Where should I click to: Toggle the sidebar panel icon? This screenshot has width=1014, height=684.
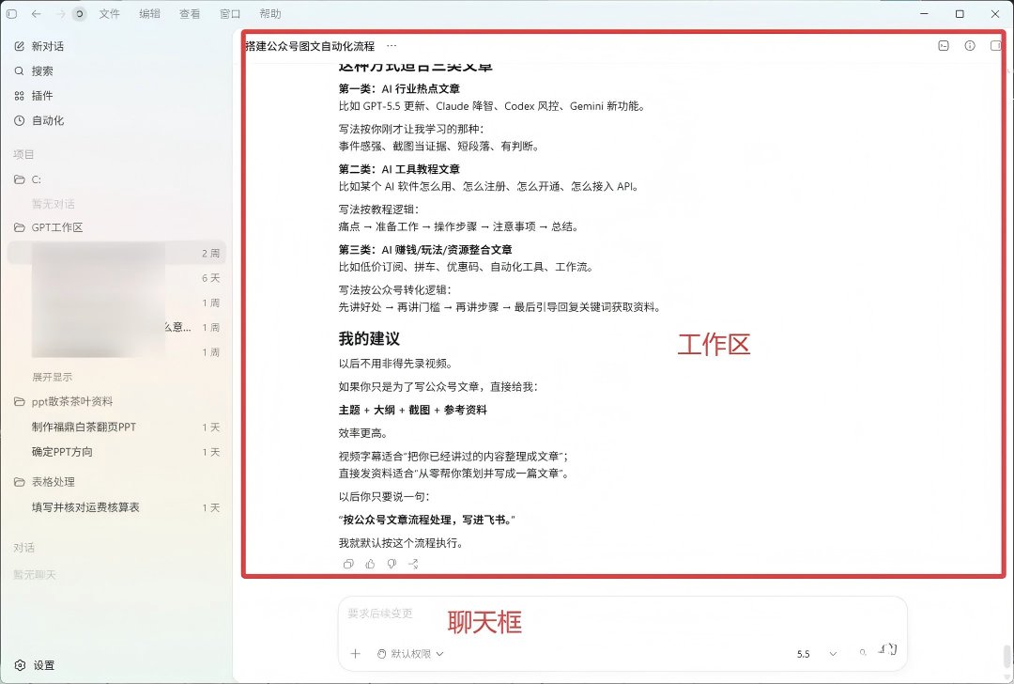(11, 13)
